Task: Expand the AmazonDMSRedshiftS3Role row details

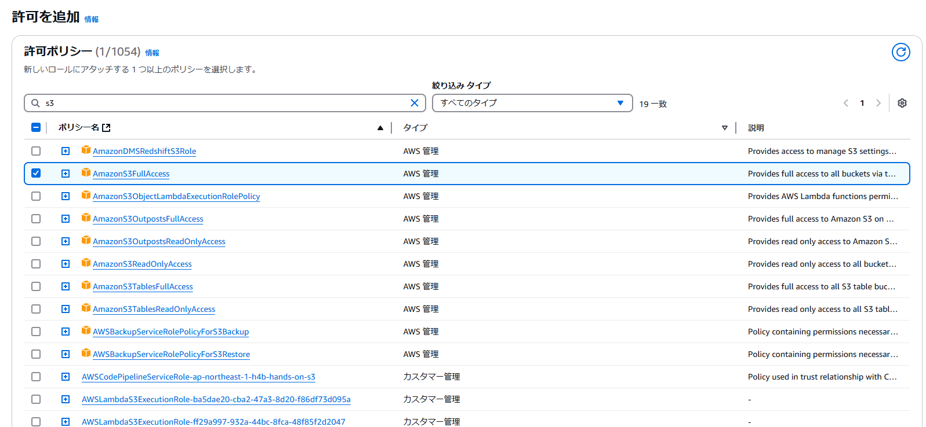Action: click(66, 151)
